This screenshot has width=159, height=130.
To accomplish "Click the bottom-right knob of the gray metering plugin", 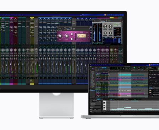I will coord(111,33).
